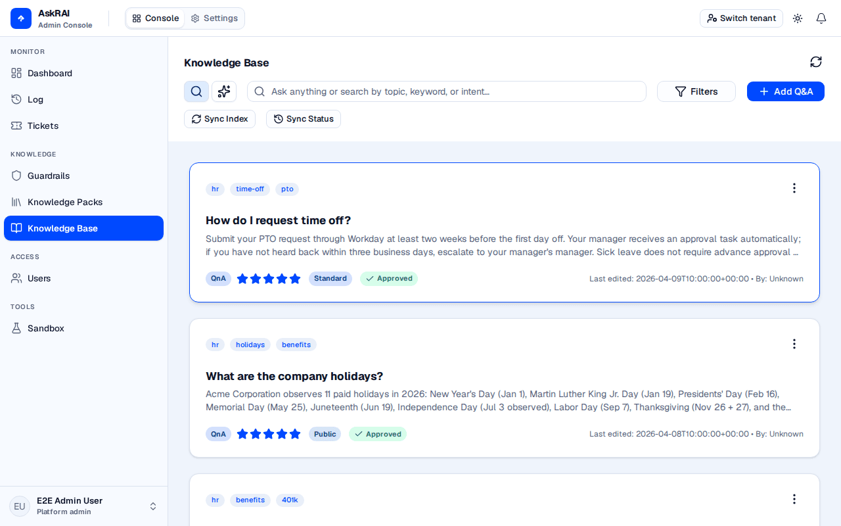The height and width of the screenshot is (526, 841).
Task: Click star rating on company holidays card
Action: 269,434
